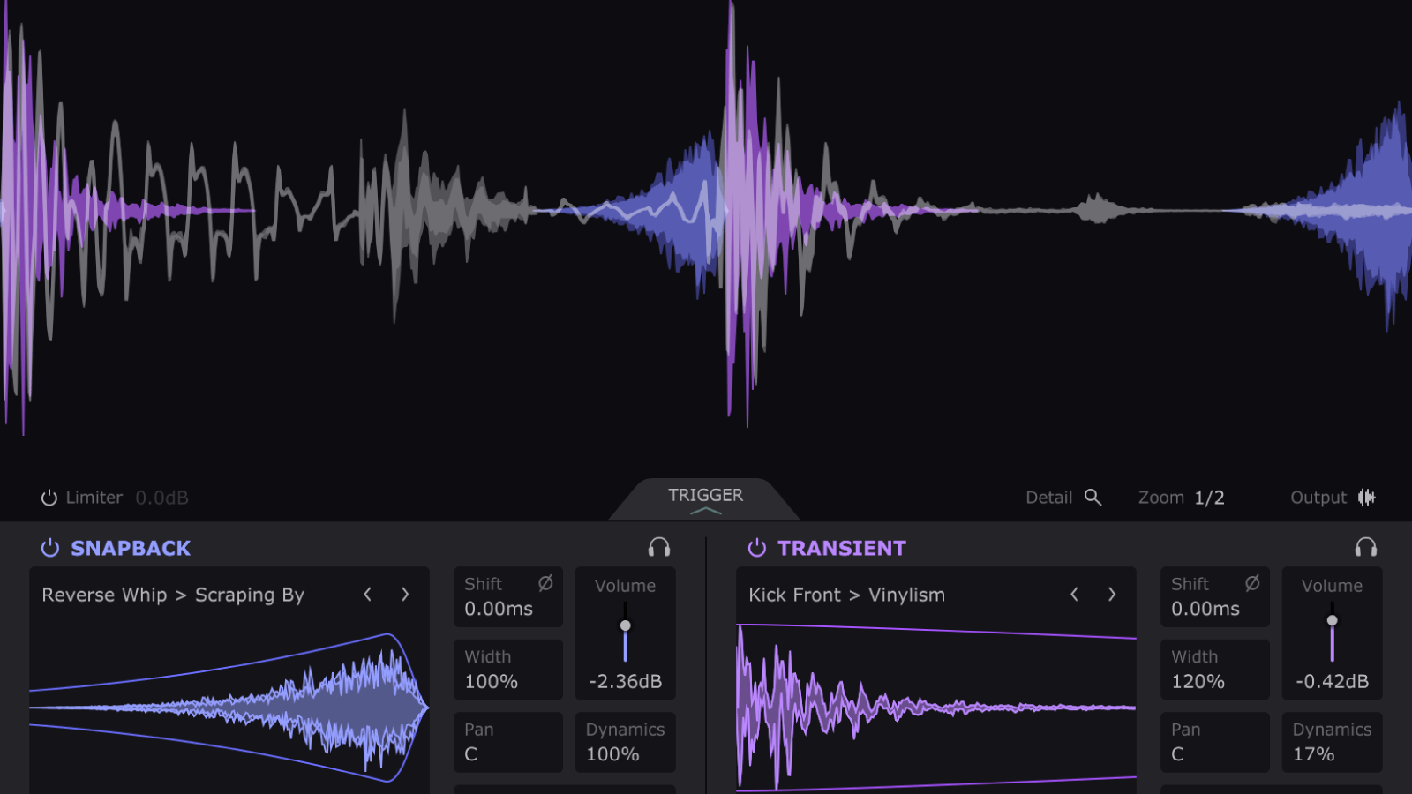This screenshot has height=794, width=1412.
Task: Advance to next Transient preset with right chevron
Action: pos(1112,595)
